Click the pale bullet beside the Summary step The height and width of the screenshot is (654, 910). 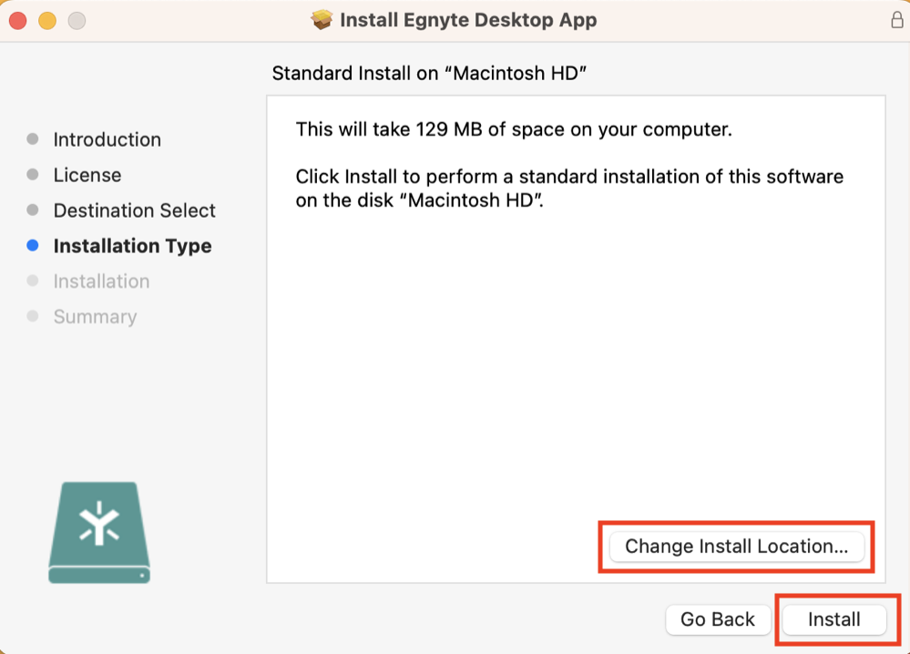pos(33,316)
